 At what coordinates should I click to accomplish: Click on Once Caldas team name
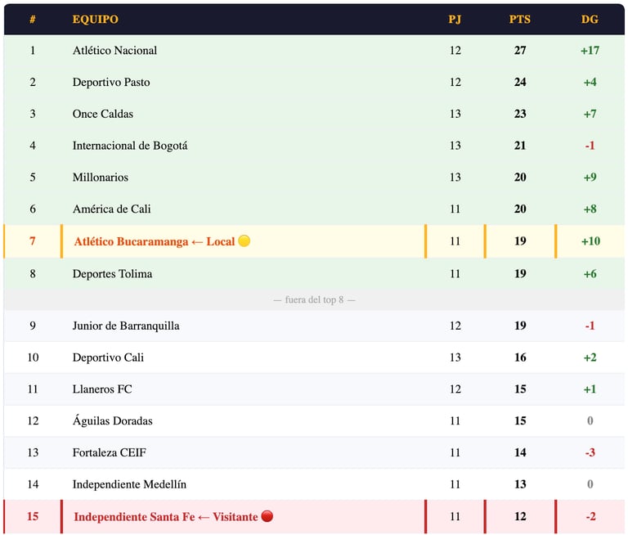[103, 114]
